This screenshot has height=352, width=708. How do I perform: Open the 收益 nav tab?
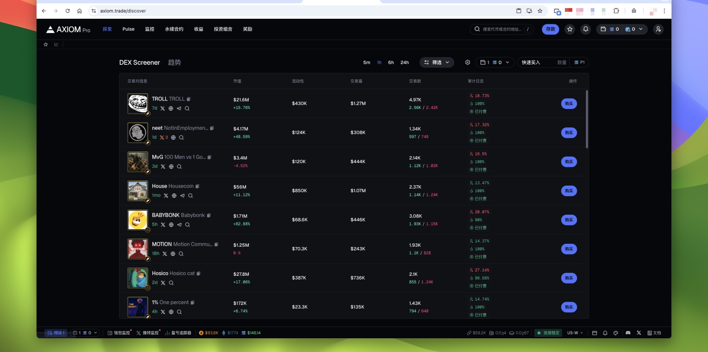point(199,29)
